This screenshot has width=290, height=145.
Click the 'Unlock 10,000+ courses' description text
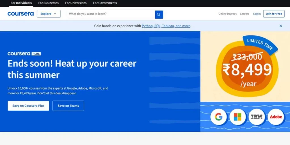[x=58, y=91]
